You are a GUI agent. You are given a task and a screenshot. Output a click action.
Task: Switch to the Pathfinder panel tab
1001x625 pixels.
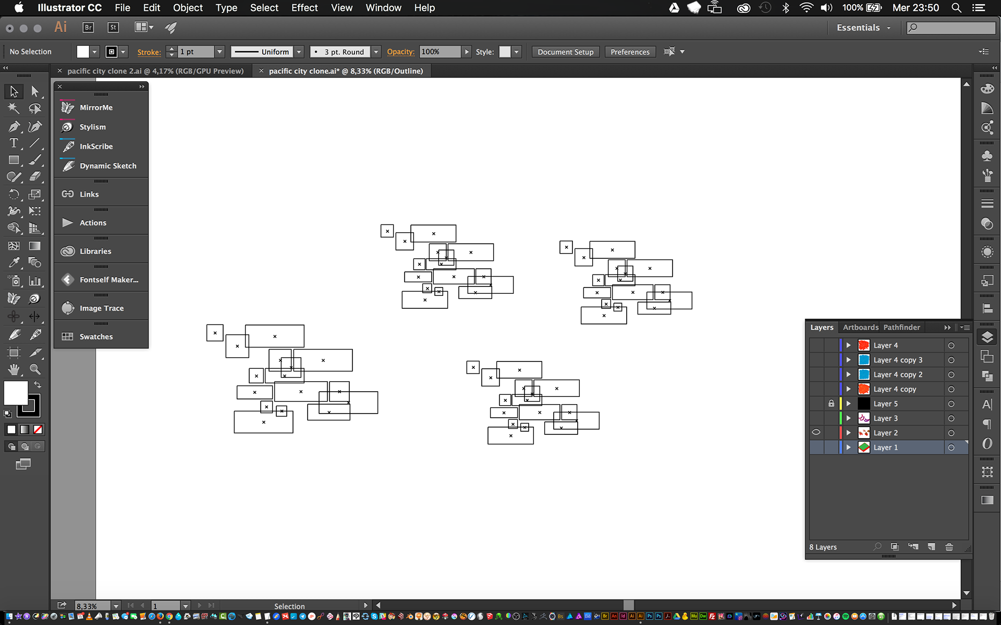coord(901,327)
